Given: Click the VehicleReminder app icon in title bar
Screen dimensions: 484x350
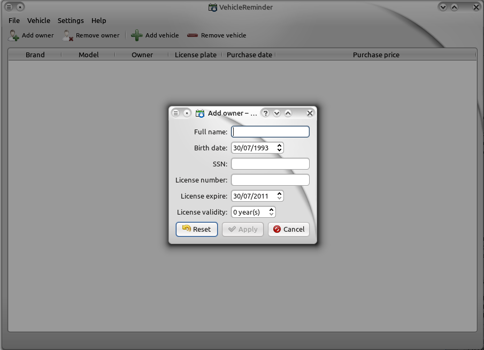Looking at the screenshot, I should click(213, 7).
